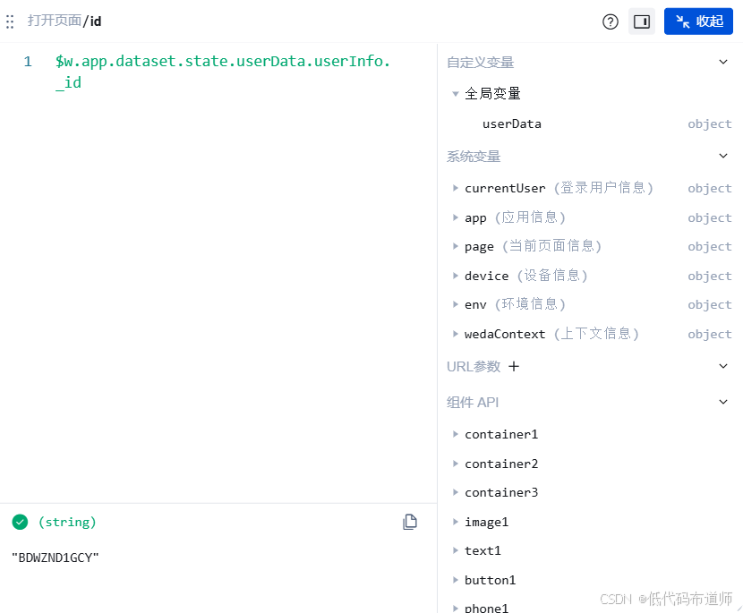Screen dimensions: 743x613
Task: Click the 系统变量 section header
Action: (474, 157)
